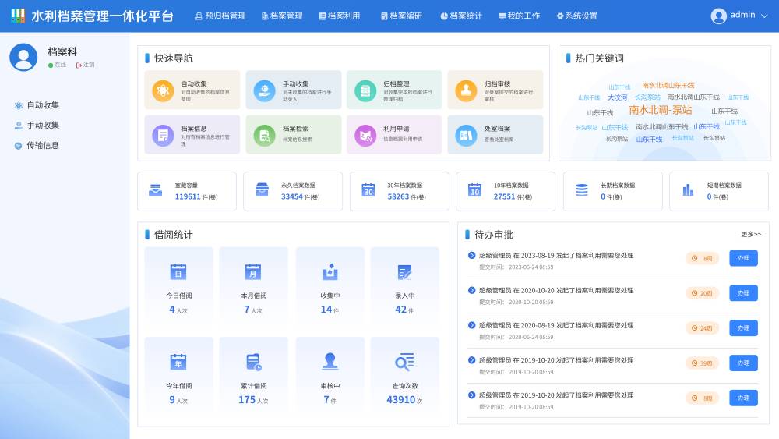The height and width of the screenshot is (439, 779).
Task: Click the 今年借阅 calendar icon
Action: click(178, 362)
